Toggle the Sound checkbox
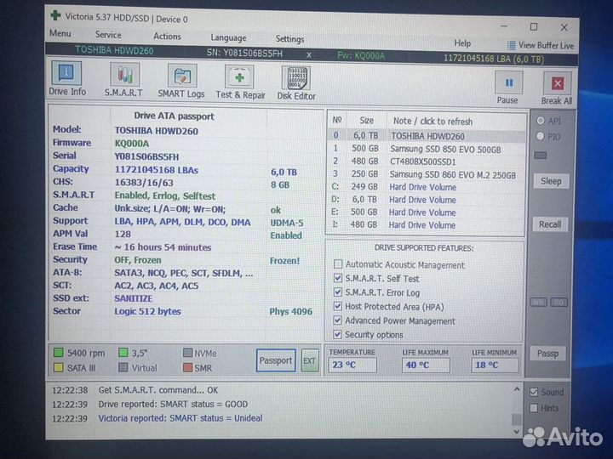Viewport: 613px width, 459px height. (534, 392)
